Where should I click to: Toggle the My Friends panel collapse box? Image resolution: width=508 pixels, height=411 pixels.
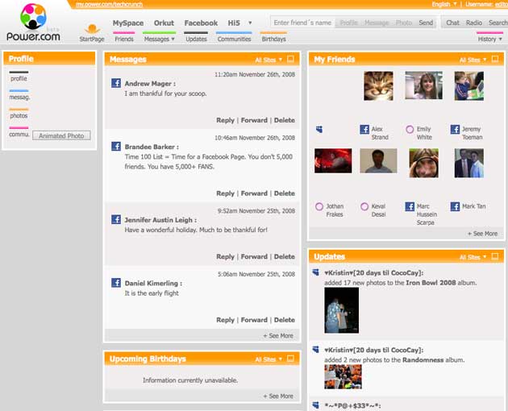(x=494, y=60)
